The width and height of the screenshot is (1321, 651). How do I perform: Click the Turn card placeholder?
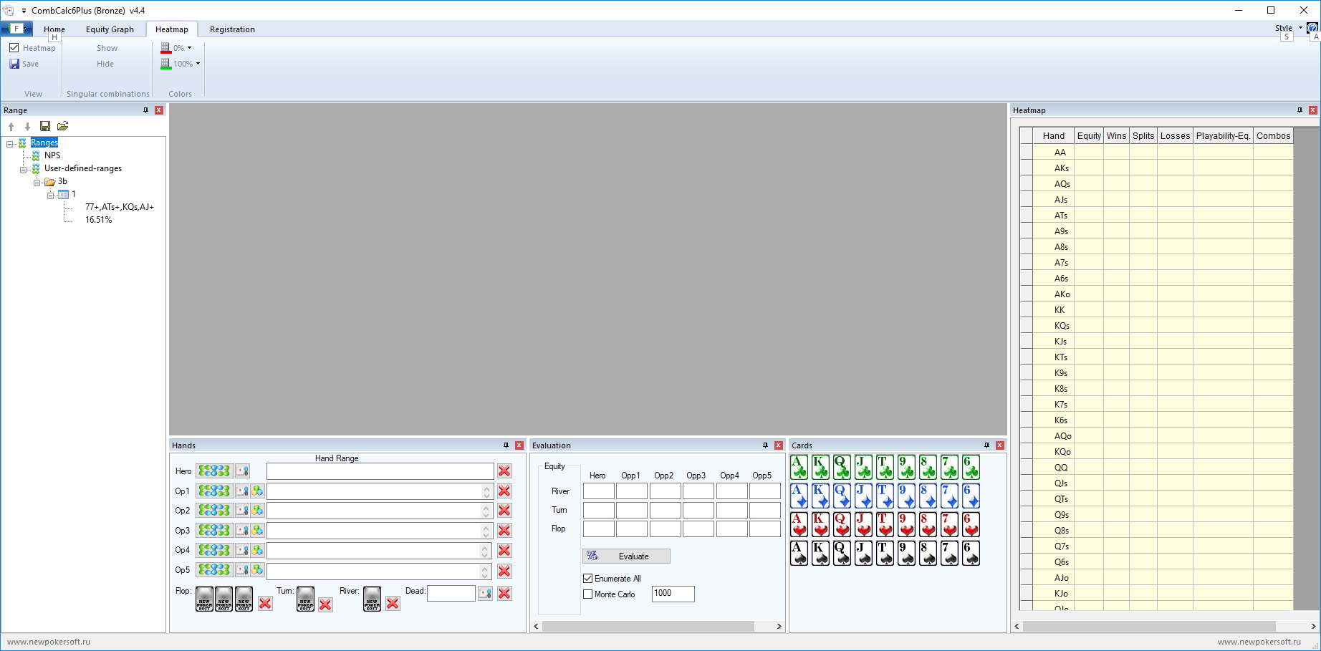click(305, 599)
